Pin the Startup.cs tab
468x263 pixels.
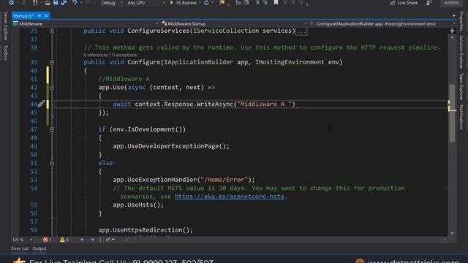tap(39, 15)
